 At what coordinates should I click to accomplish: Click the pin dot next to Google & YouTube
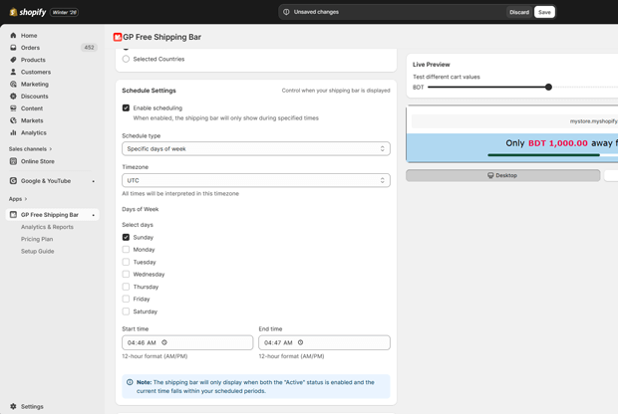(94, 181)
